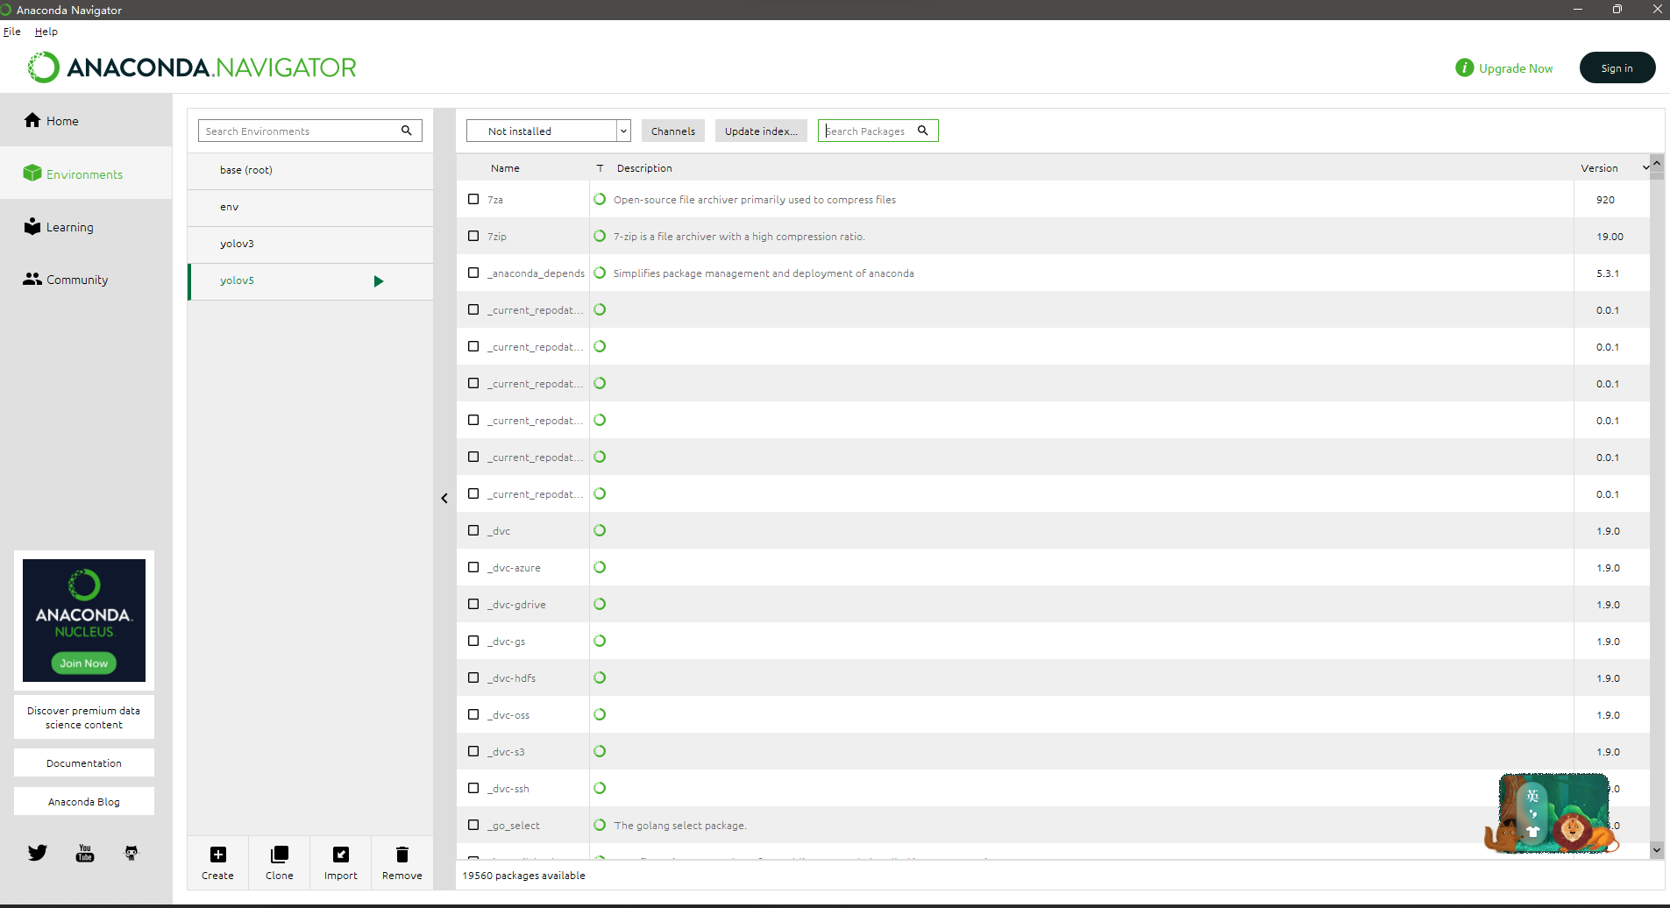Check the 7za package checkbox
Image resolution: width=1670 pixels, height=908 pixels.
pyautogui.click(x=473, y=200)
